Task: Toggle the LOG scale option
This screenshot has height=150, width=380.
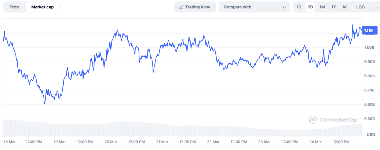Action: [360, 7]
